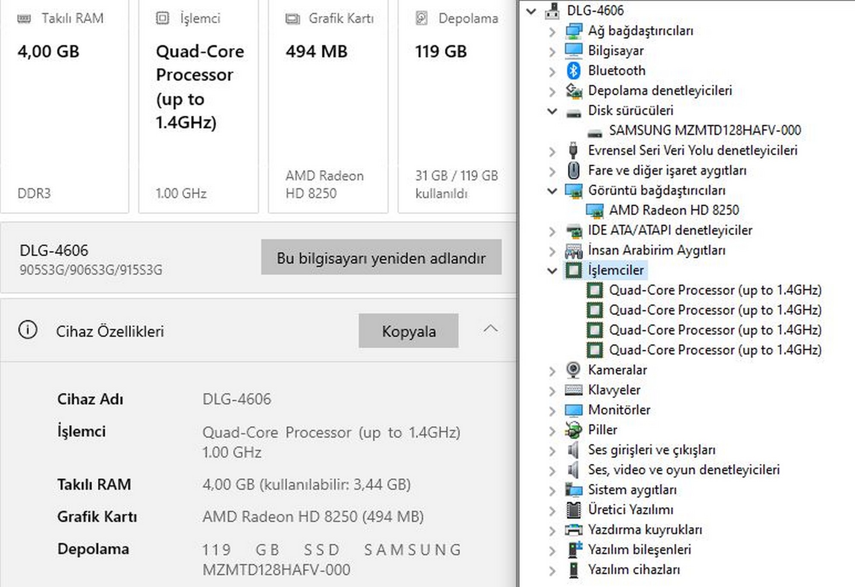
Task: Click the Fare ve diğer işaret aygıtları mouse icon
Action: (x=573, y=170)
